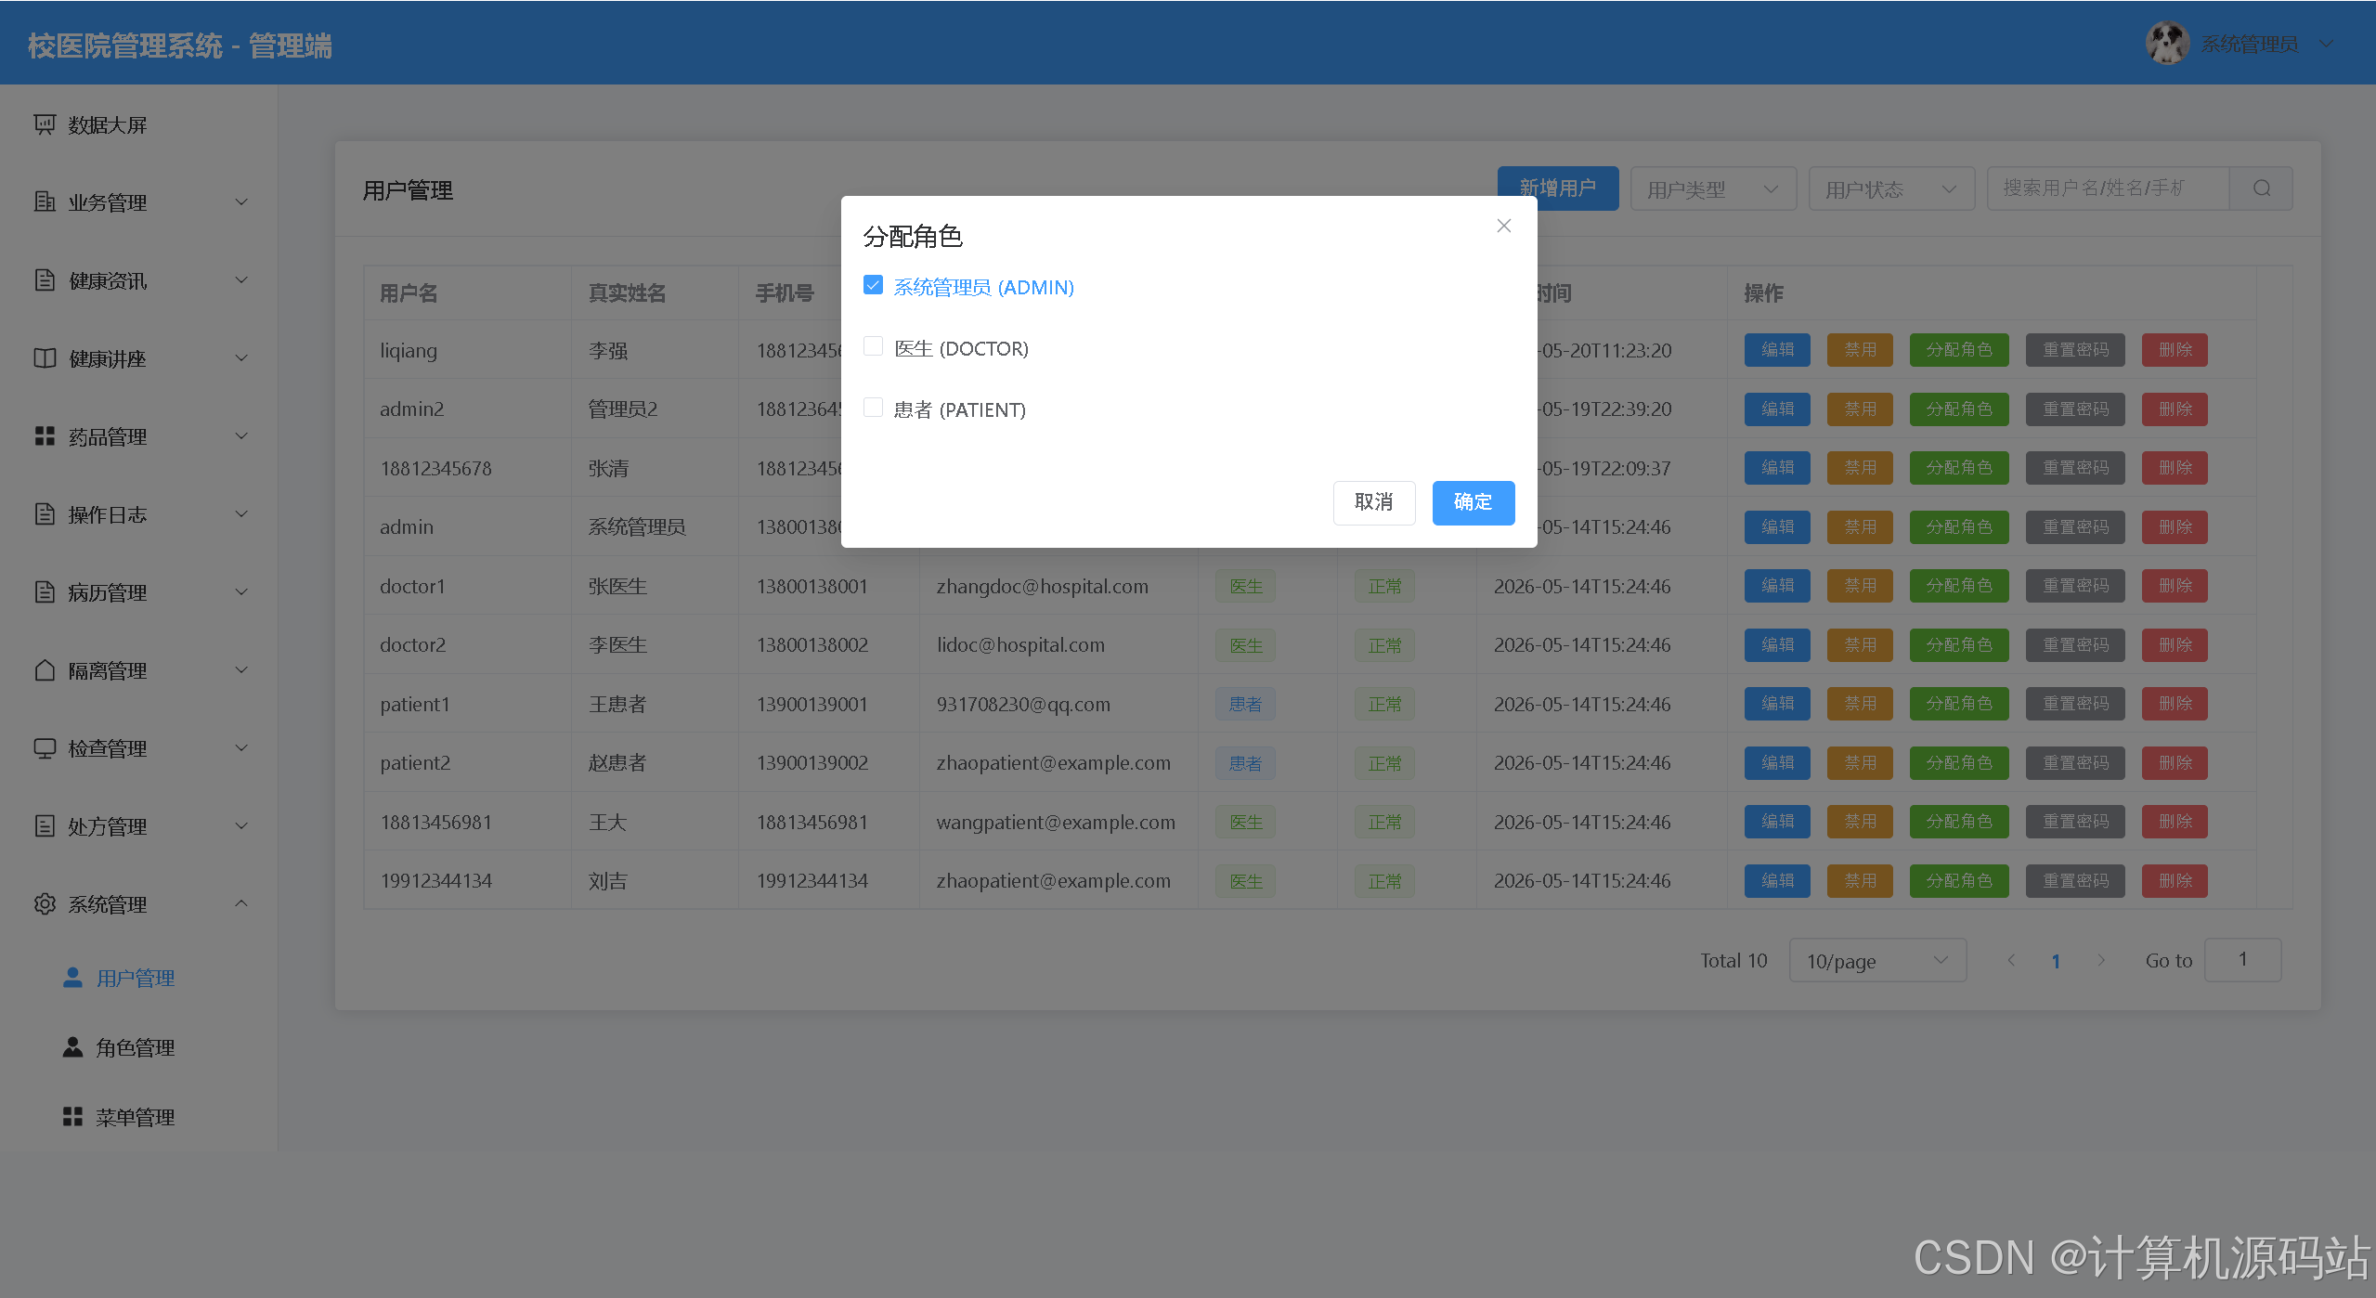Confirm role assignment with 确定 button
Screen dimensions: 2376x1298
coord(1474,502)
